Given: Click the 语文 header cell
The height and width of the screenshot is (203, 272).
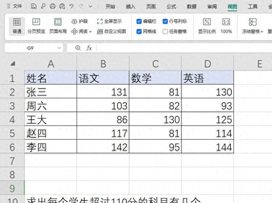Looking at the screenshot, I should (103, 78).
